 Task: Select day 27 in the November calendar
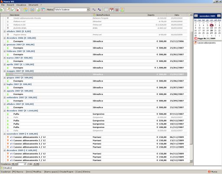click(x=212, y=33)
